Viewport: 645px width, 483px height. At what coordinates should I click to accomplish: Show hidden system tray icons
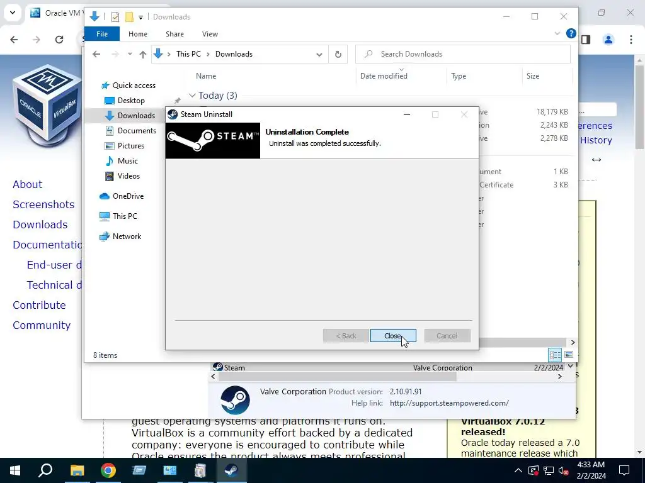pos(518,470)
